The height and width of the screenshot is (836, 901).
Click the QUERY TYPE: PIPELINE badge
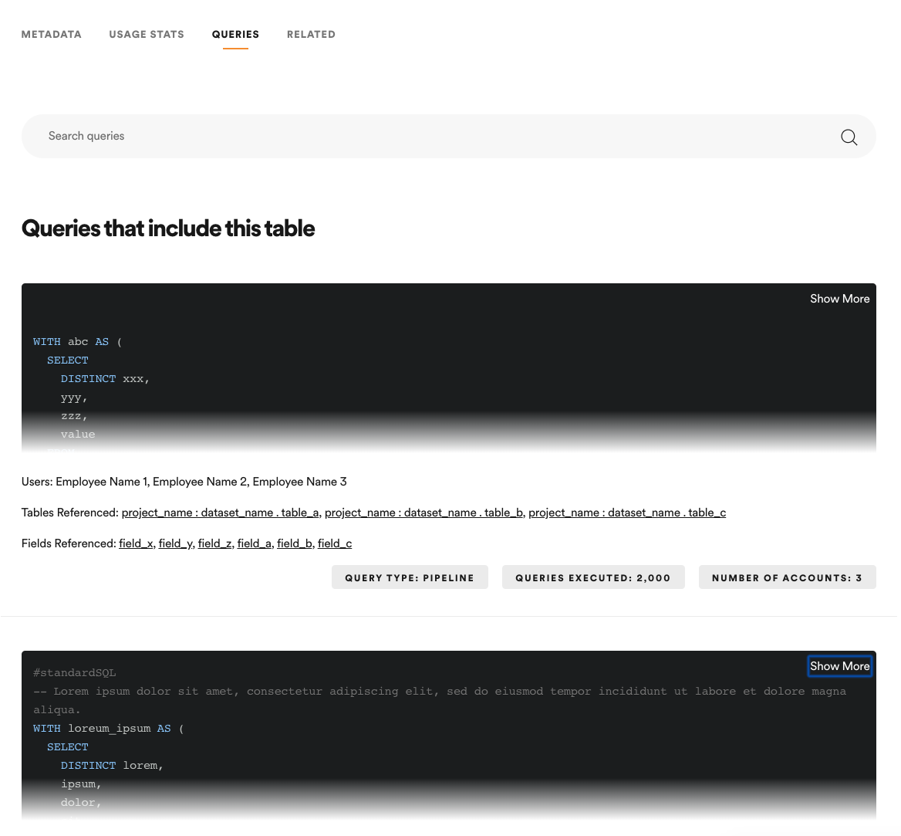coord(410,577)
